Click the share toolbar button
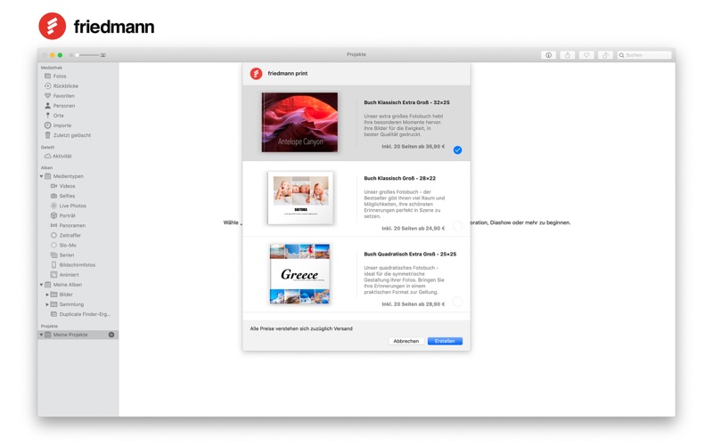713x445 pixels. point(567,55)
